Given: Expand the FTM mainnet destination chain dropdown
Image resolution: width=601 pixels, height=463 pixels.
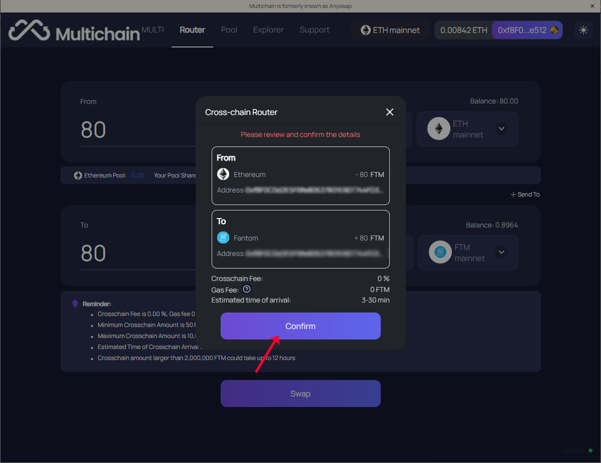Looking at the screenshot, I should [x=501, y=252].
